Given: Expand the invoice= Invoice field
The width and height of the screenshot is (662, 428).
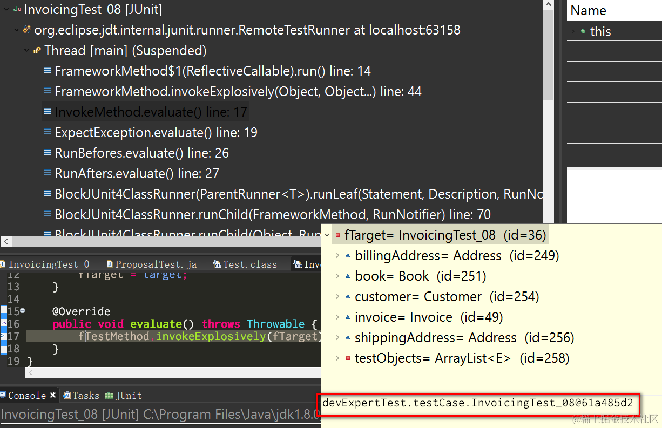Looking at the screenshot, I should tap(337, 317).
